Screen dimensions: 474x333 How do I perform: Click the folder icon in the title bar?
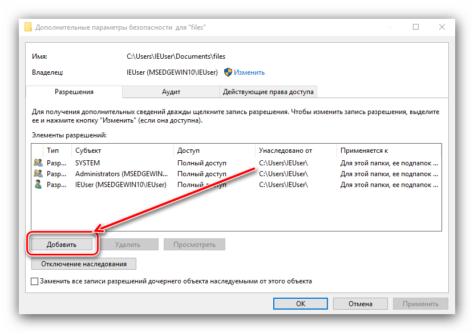29,27
